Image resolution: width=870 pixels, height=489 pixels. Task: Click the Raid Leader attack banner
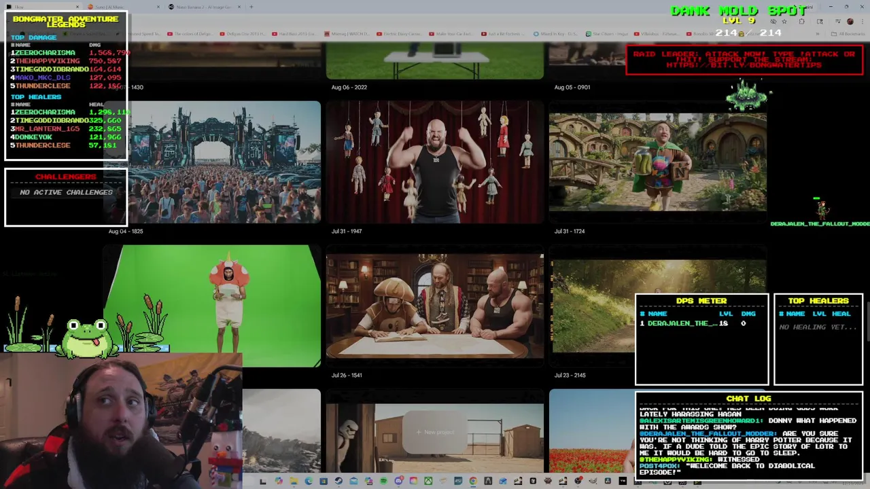pyautogui.click(x=744, y=60)
